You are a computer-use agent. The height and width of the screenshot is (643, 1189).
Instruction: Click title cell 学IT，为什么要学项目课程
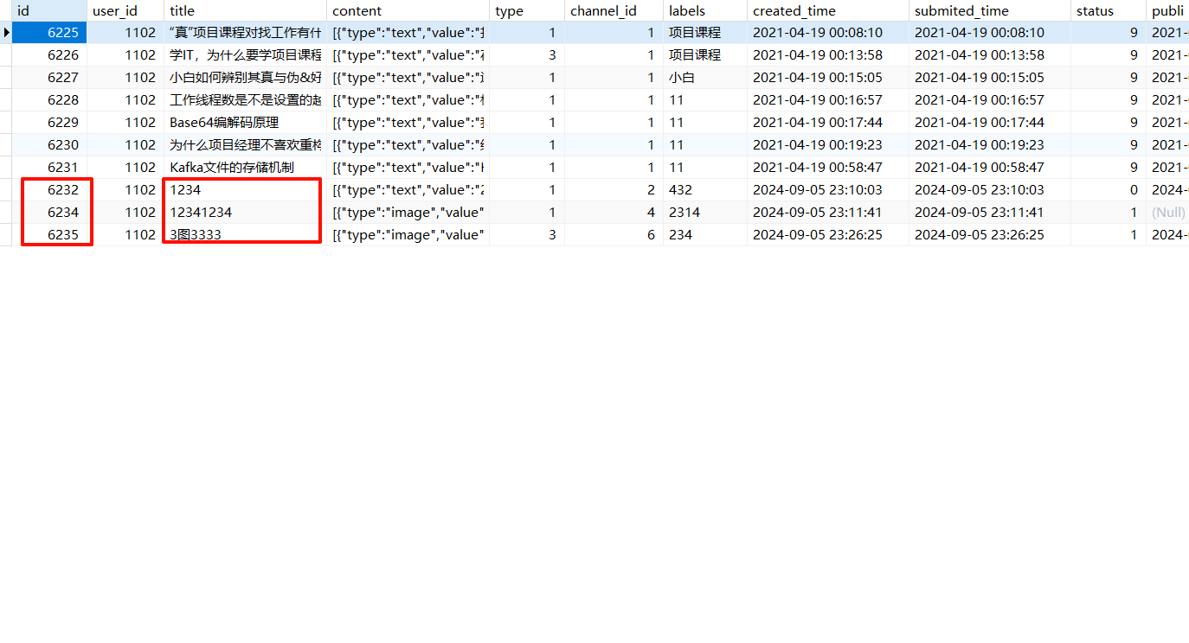coord(245,55)
